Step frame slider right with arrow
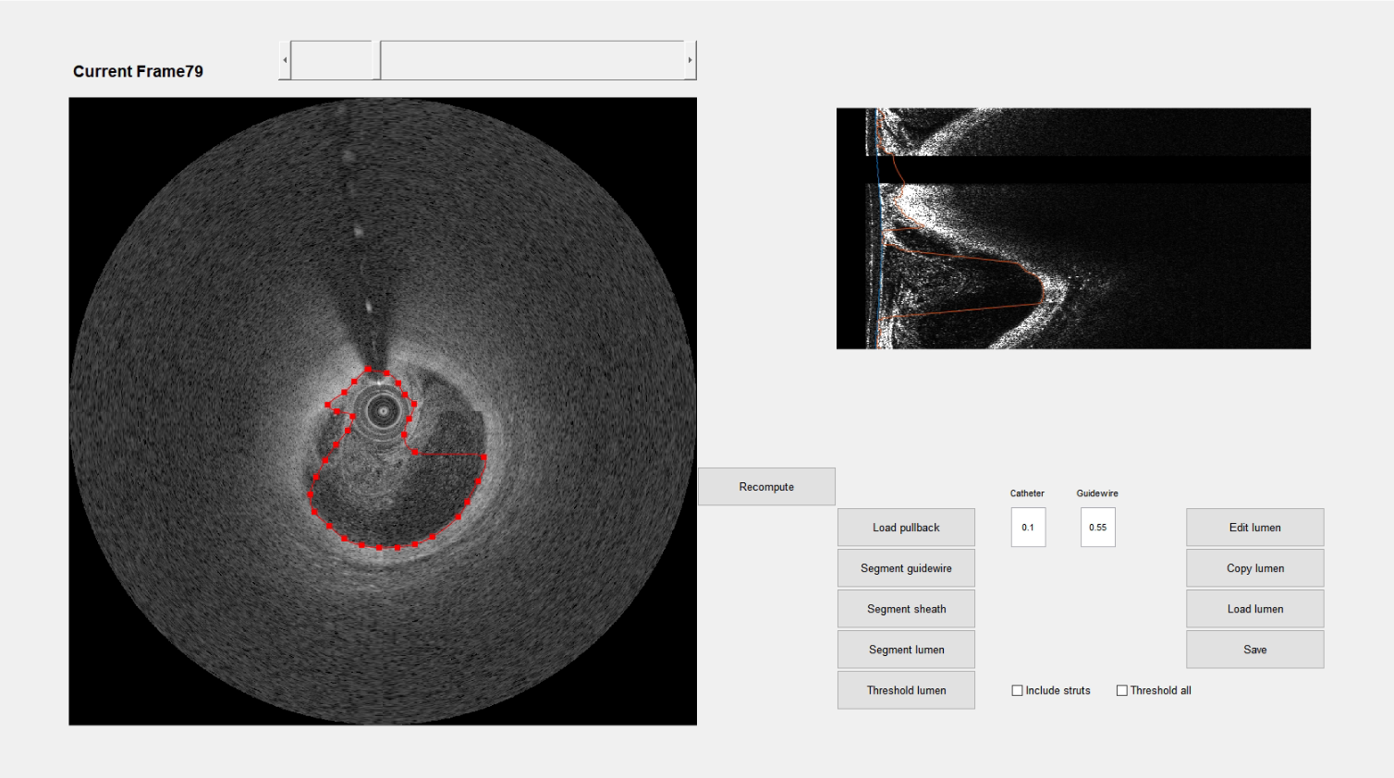The width and height of the screenshot is (1394, 778). click(690, 60)
